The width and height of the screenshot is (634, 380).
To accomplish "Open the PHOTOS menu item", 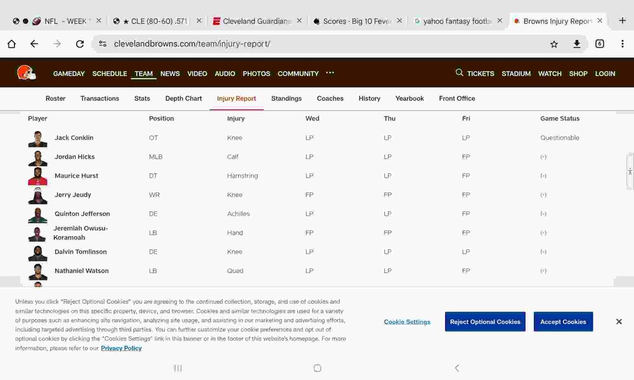I will point(256,73).
